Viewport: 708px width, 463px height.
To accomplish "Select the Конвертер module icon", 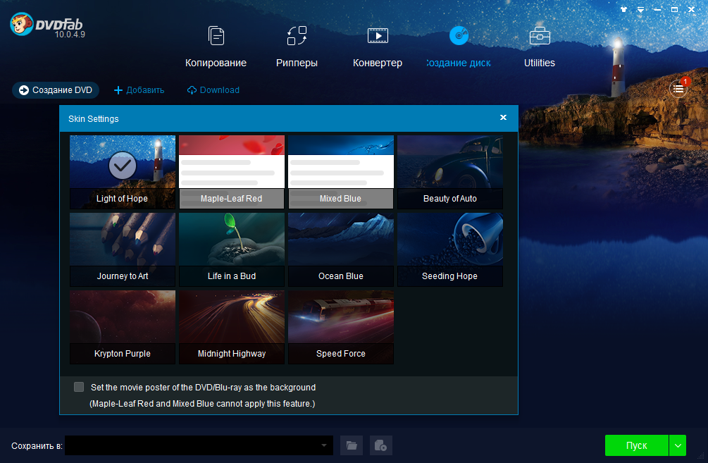I will click(x=378, y=36).
